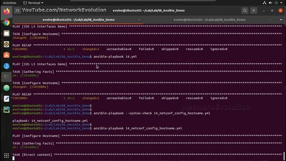Switch to the first terminal tab
This screenshot has height=161, width=286.
click(x=79, y=20)
